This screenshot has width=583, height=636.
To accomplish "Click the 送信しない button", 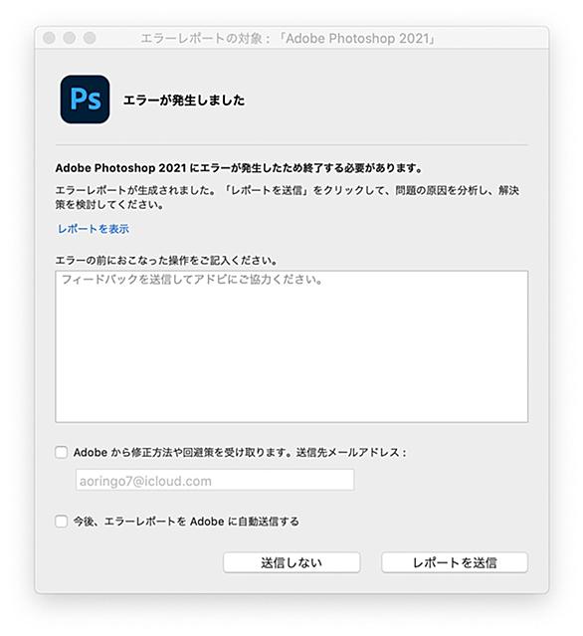I will coord(291,562).
